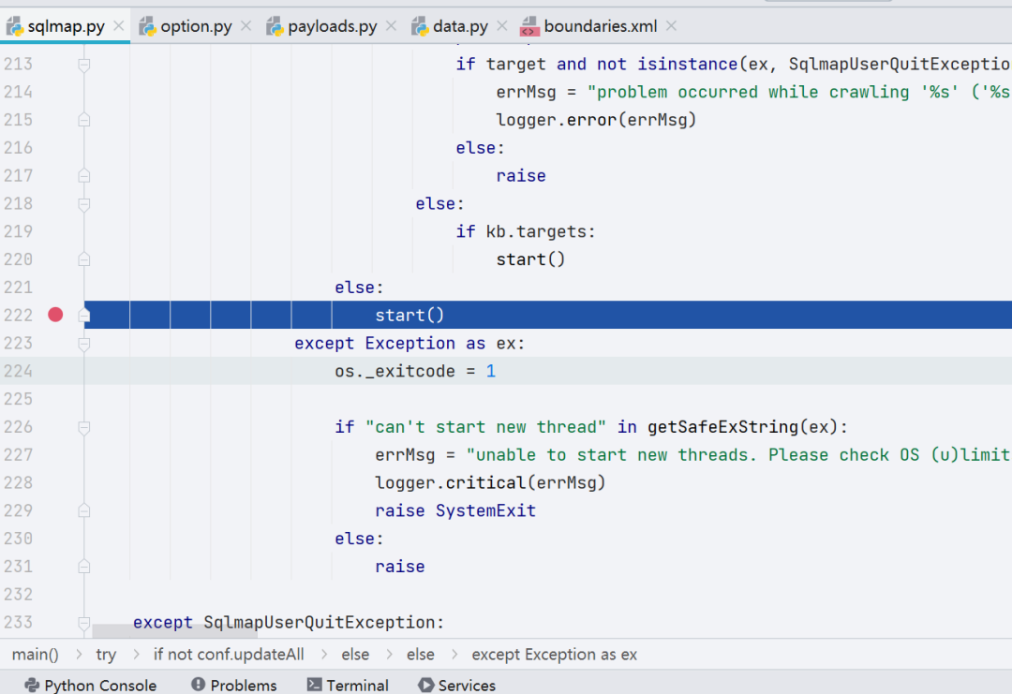Click line number 224 in the gutter
1012x694 pixels.
click(18, 371)
